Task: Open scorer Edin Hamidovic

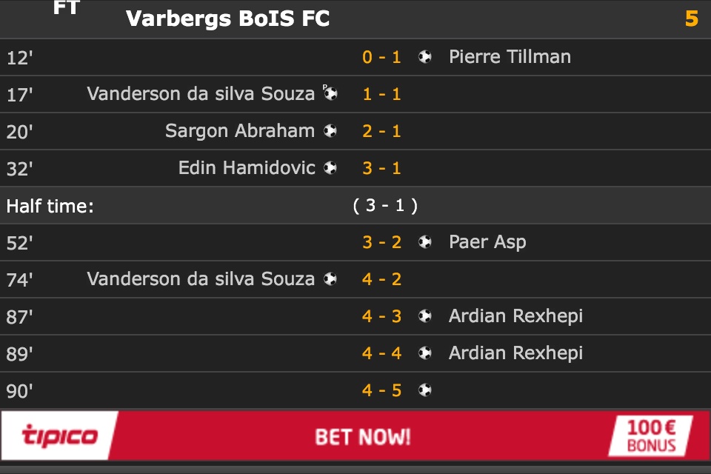Action: pyautogui.click(x=247, y=168)
